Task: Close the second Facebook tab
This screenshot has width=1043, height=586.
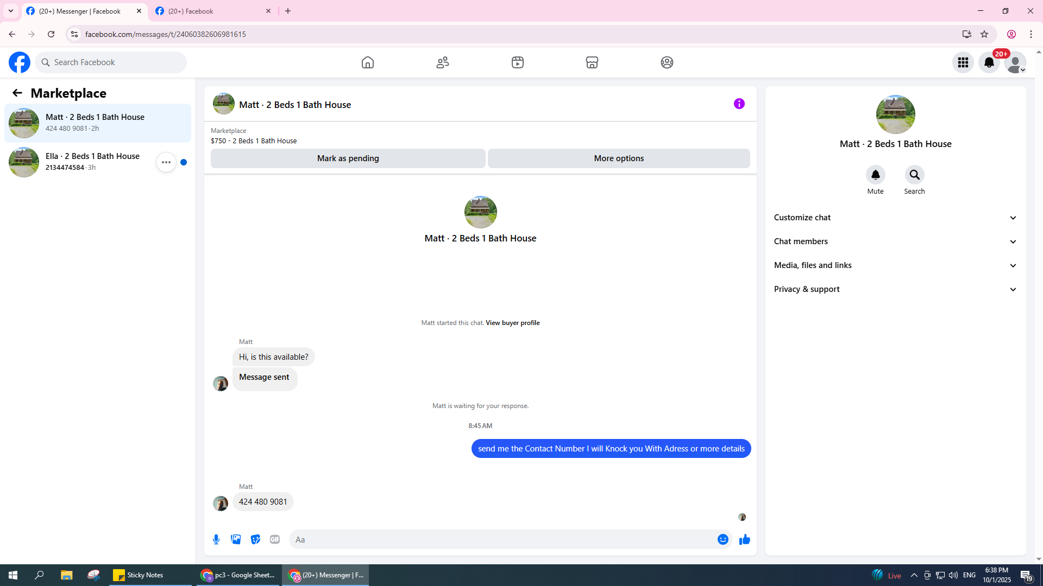Action: point(268,11)
